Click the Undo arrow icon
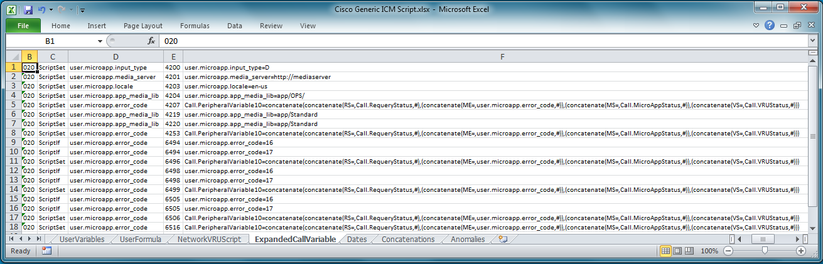This screenshot has width=823, height=264. (x=42, y=9)
